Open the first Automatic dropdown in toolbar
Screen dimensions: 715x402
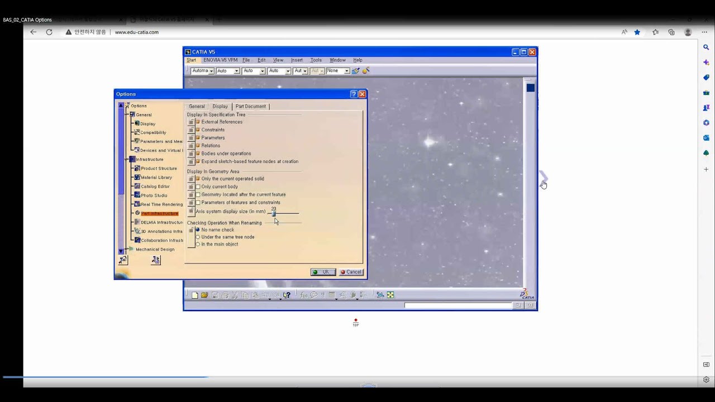(211, 71)
